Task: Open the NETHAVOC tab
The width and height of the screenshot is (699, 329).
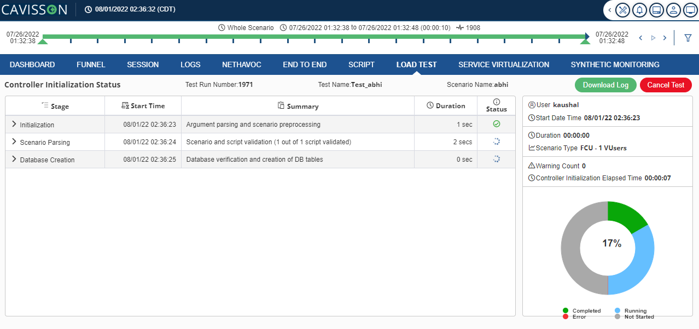Action: (242, 64)
